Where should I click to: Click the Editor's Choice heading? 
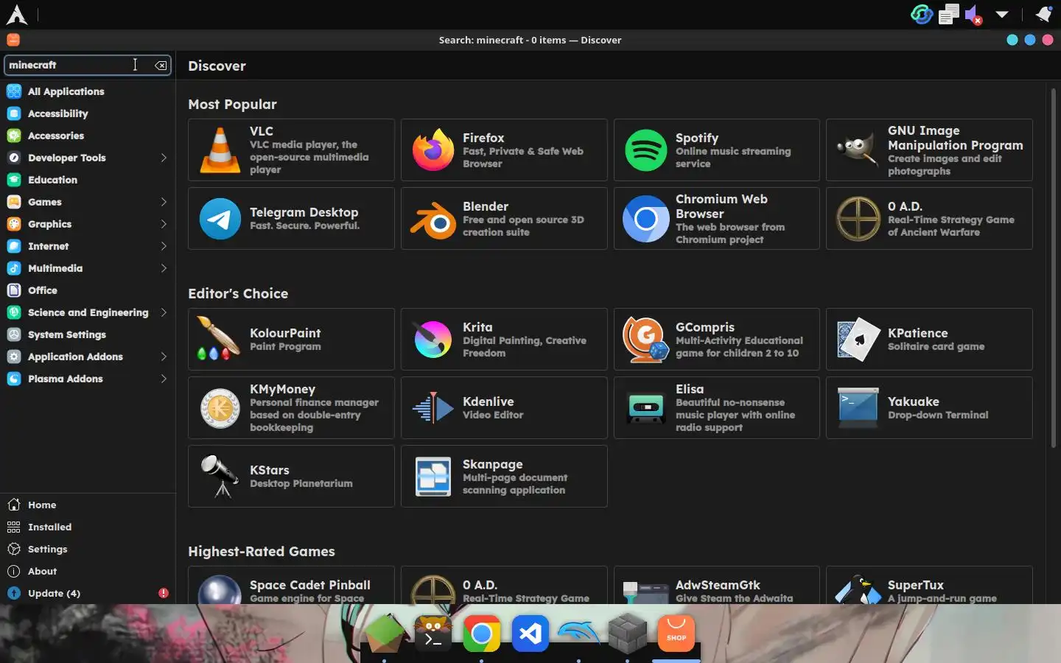[x=238, y=294]
